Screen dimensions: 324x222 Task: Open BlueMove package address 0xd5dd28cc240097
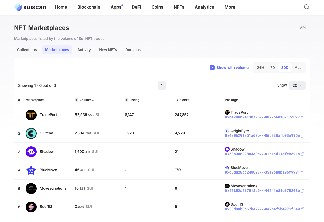tap(262, 173)
